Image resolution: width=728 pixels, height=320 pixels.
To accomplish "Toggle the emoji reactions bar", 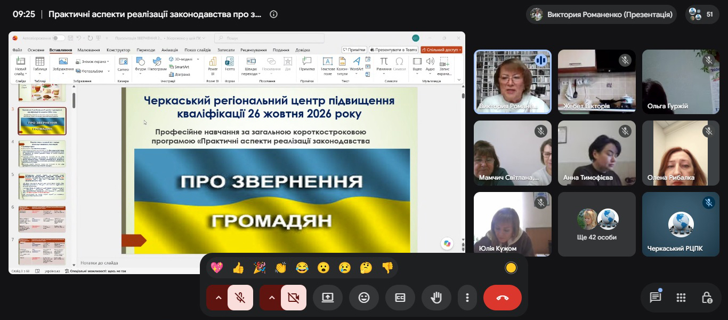I will [364, 298].
